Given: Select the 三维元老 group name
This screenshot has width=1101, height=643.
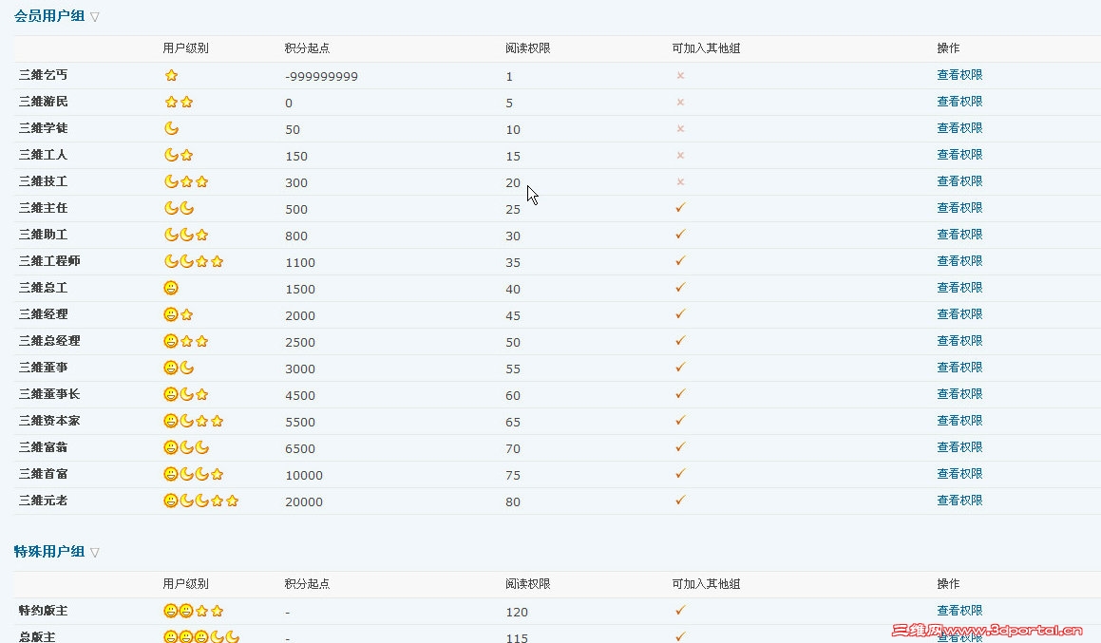Looking at the screenshot, I should [x=44, y=501].
